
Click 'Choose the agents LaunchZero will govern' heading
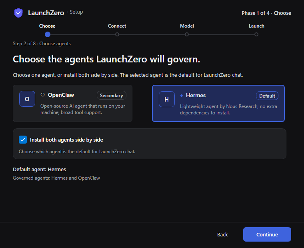(106, 59)
